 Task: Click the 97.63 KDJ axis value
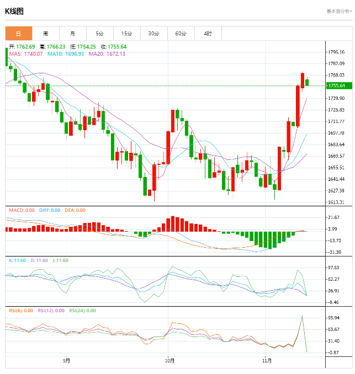coord(334,268)
